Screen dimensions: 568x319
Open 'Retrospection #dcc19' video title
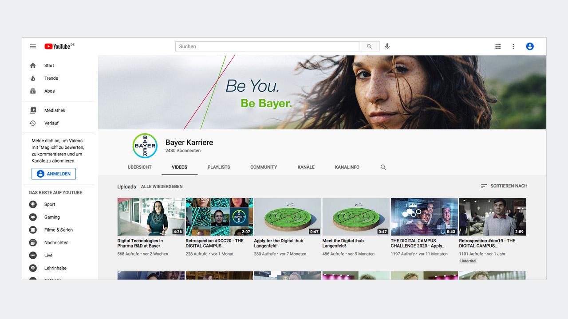point(487,243)
